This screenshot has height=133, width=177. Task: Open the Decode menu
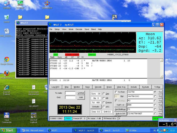[79, 29]
